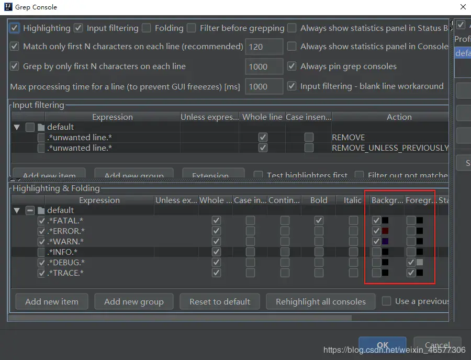Click Add new group in Highlighting section
Screen dimensions: 471x360
click(134, 301)
